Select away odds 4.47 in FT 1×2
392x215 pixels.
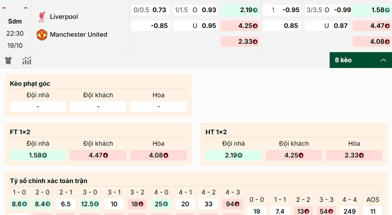coord(98,155)
